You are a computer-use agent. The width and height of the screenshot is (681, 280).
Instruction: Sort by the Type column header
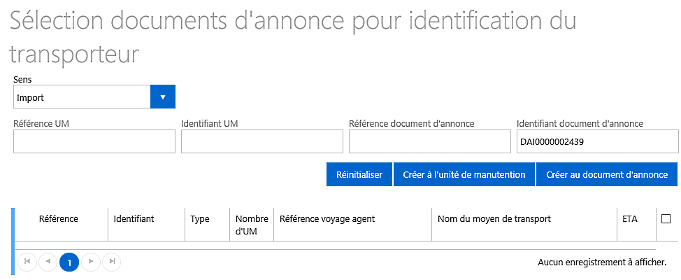[x=200, y=218]
